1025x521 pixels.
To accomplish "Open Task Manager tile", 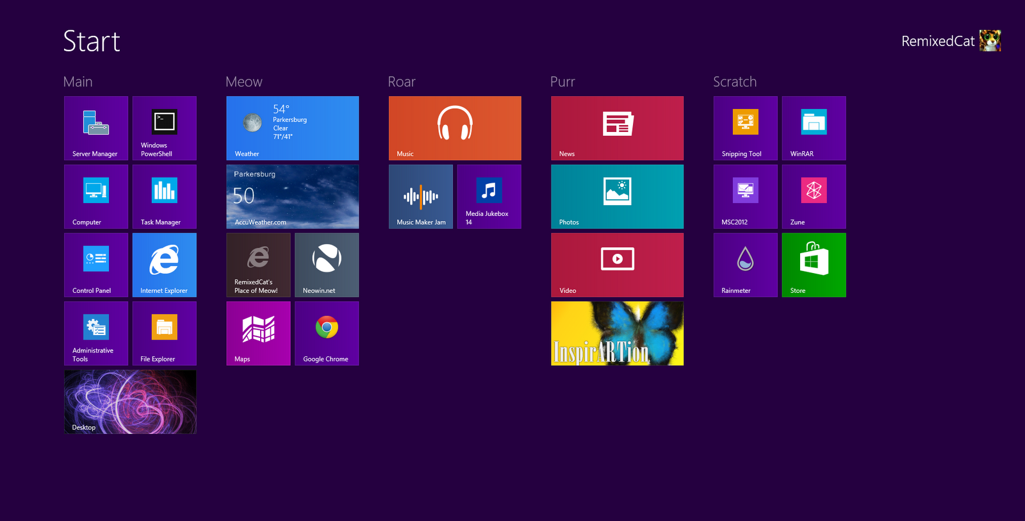I will [x=165, y=197].
